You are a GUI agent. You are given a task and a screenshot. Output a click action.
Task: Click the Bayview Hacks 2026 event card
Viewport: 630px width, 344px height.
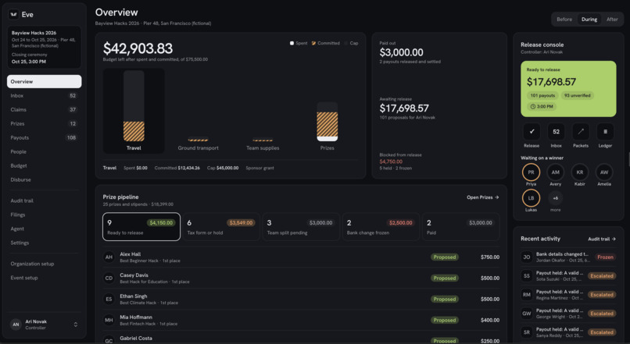45,48
